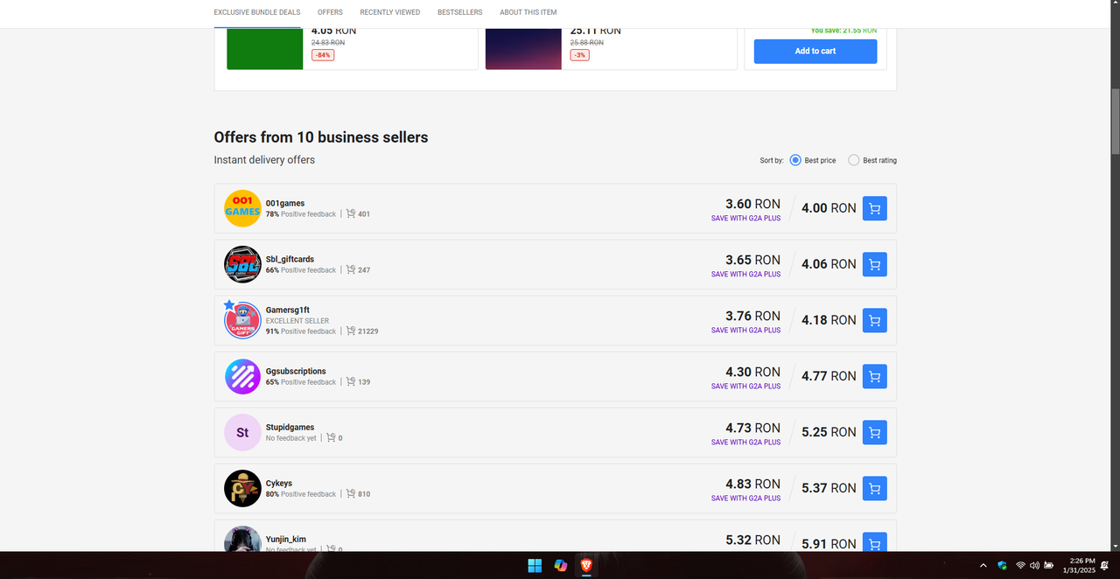Open the Sbl_giftcards seller logo
Image resolution: width=1120 pixels, height=579 pixels.
pos(242,264)
